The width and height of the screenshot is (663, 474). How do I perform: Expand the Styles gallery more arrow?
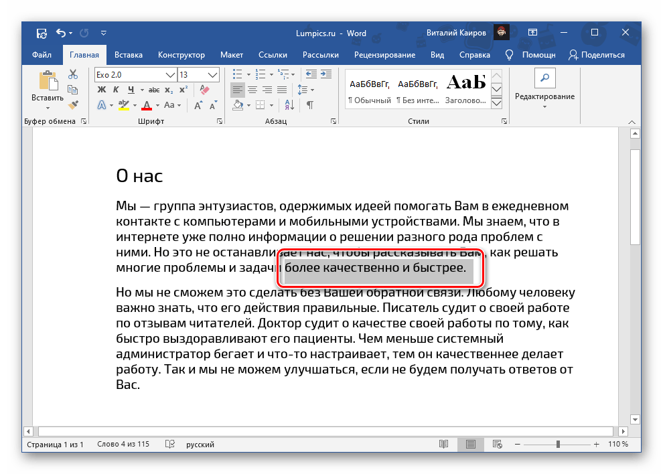point(497,102)
